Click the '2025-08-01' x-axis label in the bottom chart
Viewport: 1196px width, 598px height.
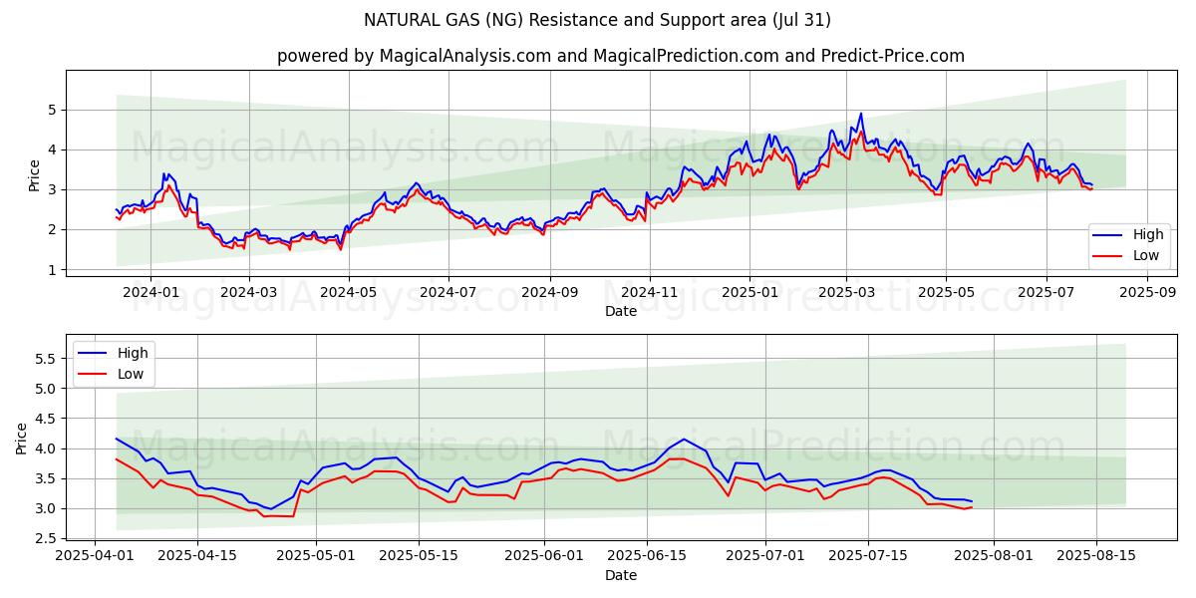click(x=994, y=557)
